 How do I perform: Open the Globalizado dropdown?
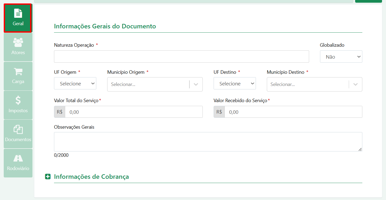point(341,56)
